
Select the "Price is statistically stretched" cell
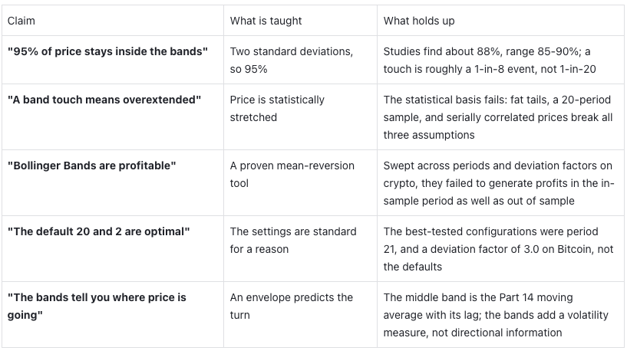[x=277, y=109]
